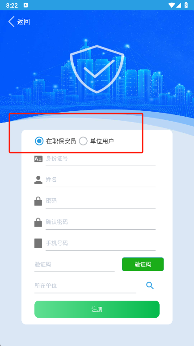The height and width of the screenshot is (346, 194).
Task: Tap the 返回 back label
Action: click(24, 22)
